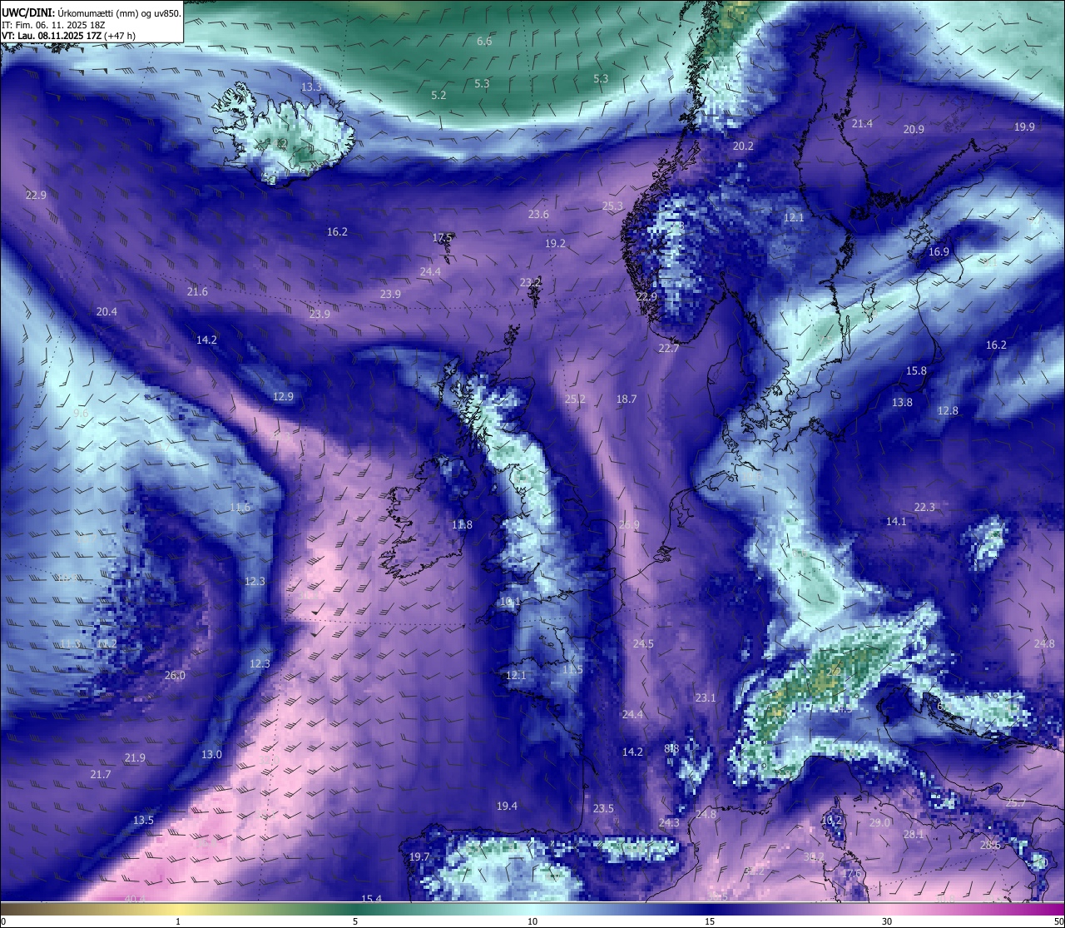
Task: Click the 28.1 value label
Action: point(914,834)
